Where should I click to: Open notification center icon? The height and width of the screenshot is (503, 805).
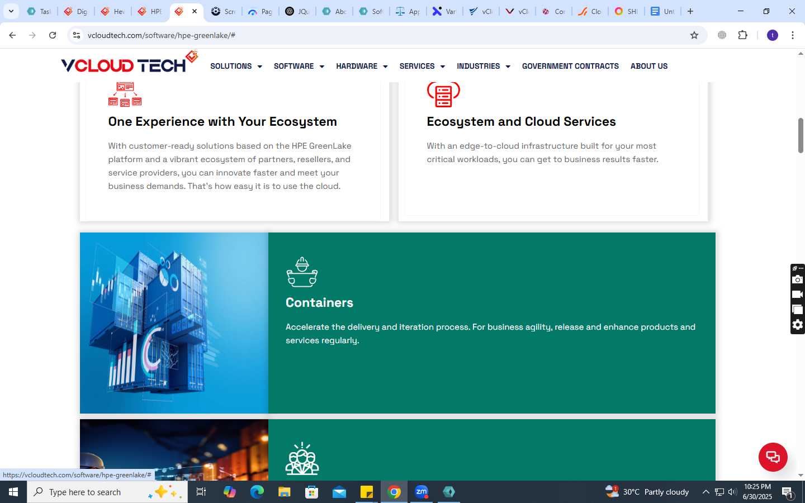coord(788,492)
